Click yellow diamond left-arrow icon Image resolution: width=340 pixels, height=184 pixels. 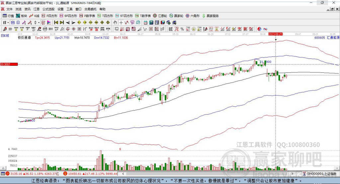coord(79,23)
